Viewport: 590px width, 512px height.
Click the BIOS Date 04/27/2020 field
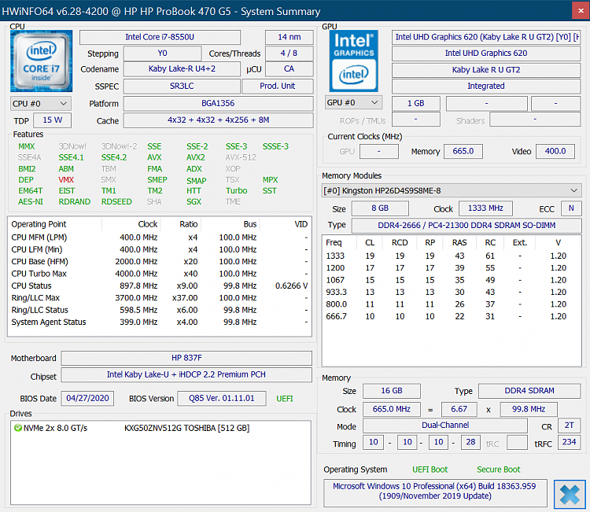point(87,399)
